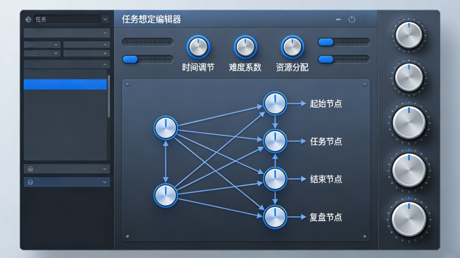460x258 pixels.
Task: Open the lower-left small sidebar dropdown
Action: pyautogui.click(x=42, y=53)
